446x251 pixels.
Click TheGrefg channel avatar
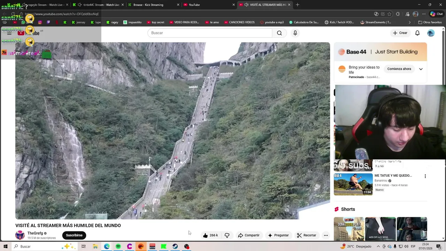[20, 235]
